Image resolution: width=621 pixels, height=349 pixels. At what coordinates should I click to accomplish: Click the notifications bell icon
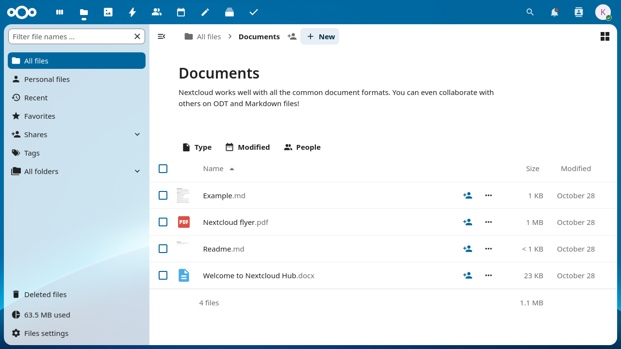(554, 12)
